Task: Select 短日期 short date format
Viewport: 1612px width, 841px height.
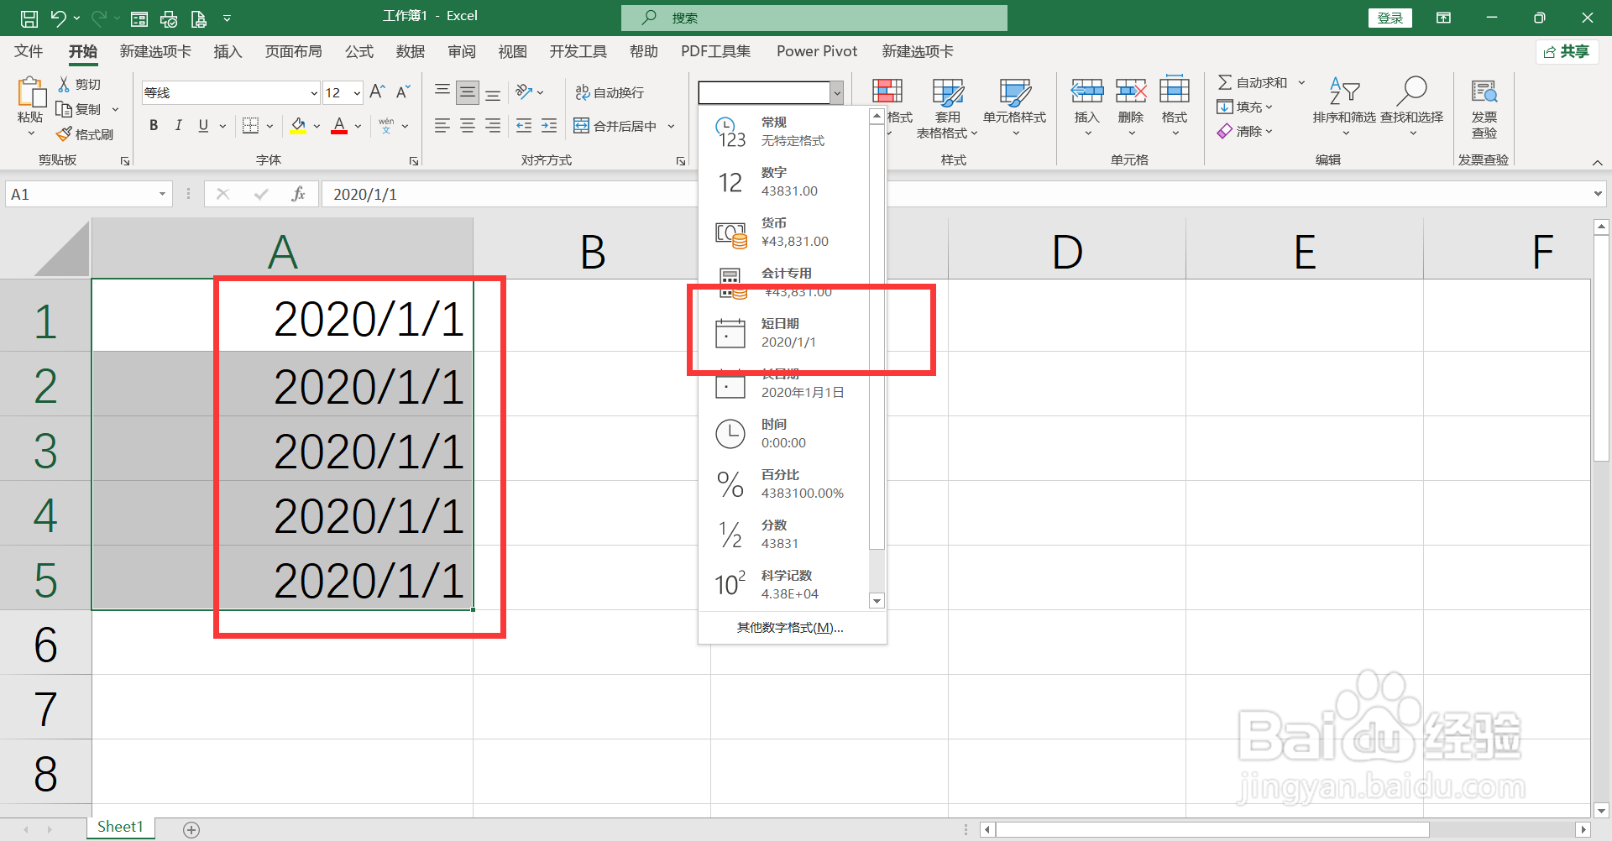Action: tap(783, 333)
